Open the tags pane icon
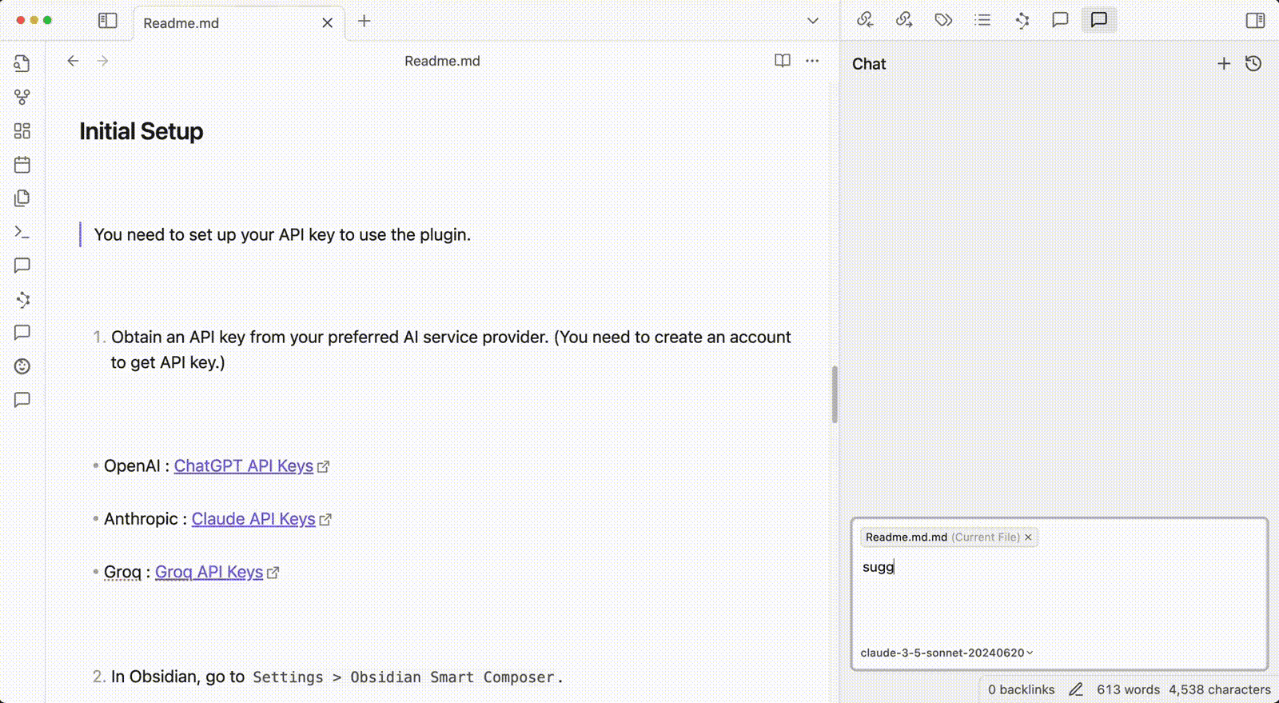Screen dimensions: 1279x703 pyautogui.click(x=943, y=20)
